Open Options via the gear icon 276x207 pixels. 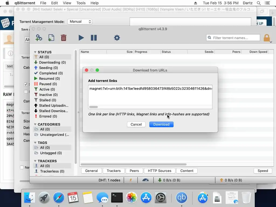click(x=117, y=38)
